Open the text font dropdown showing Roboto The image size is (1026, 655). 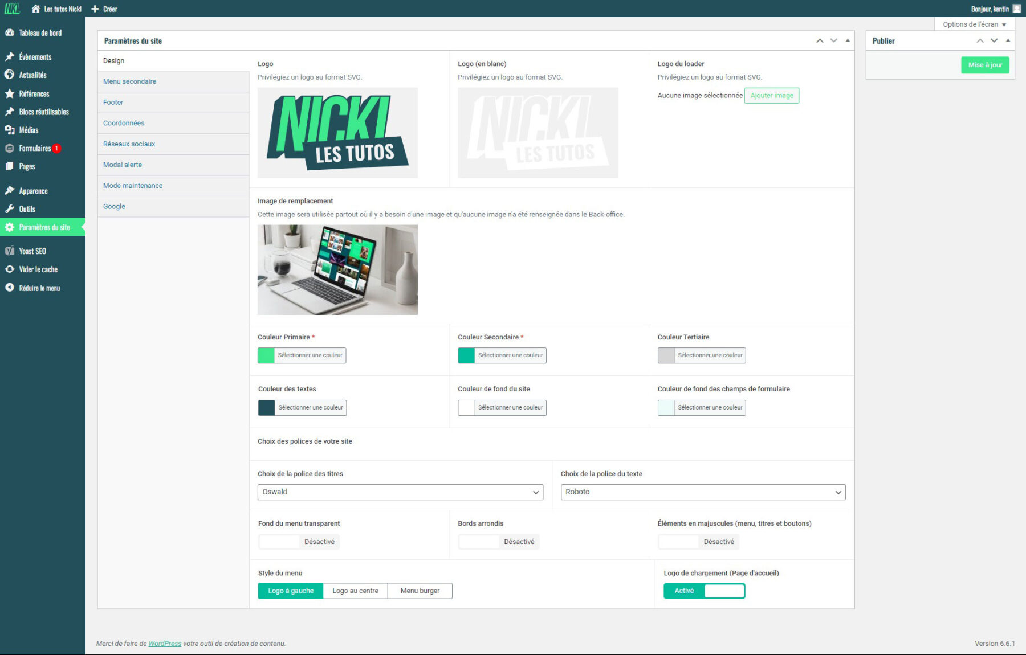[703, 492]
